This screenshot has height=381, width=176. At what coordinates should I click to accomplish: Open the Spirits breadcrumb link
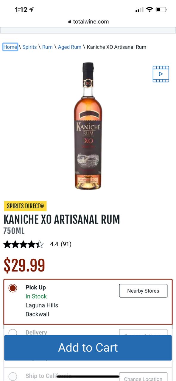pyautogui.click(x=29, y=47)
